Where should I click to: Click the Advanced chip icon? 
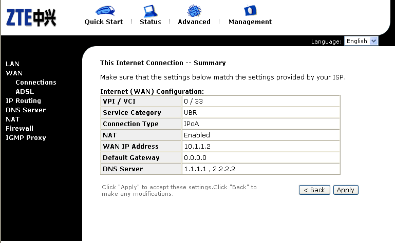[x=194, y=11]
